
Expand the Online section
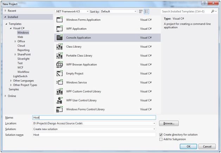point(5,96)
